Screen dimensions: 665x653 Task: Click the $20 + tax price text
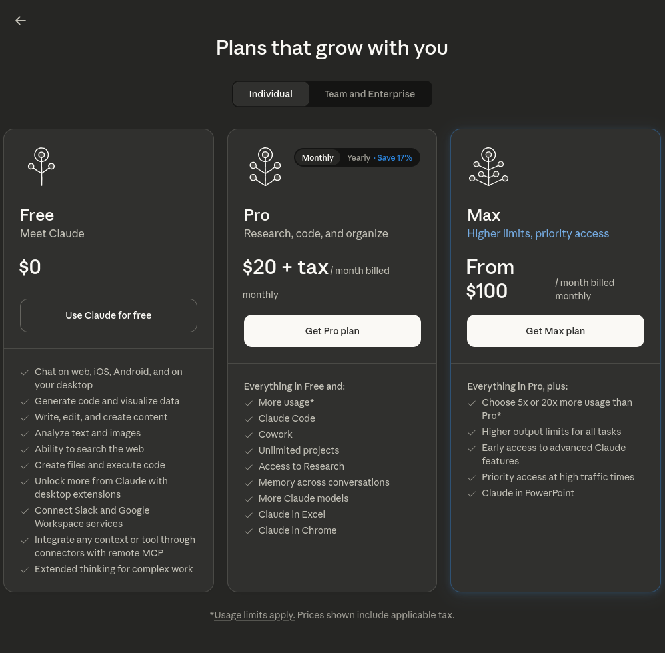click(285, 267)
